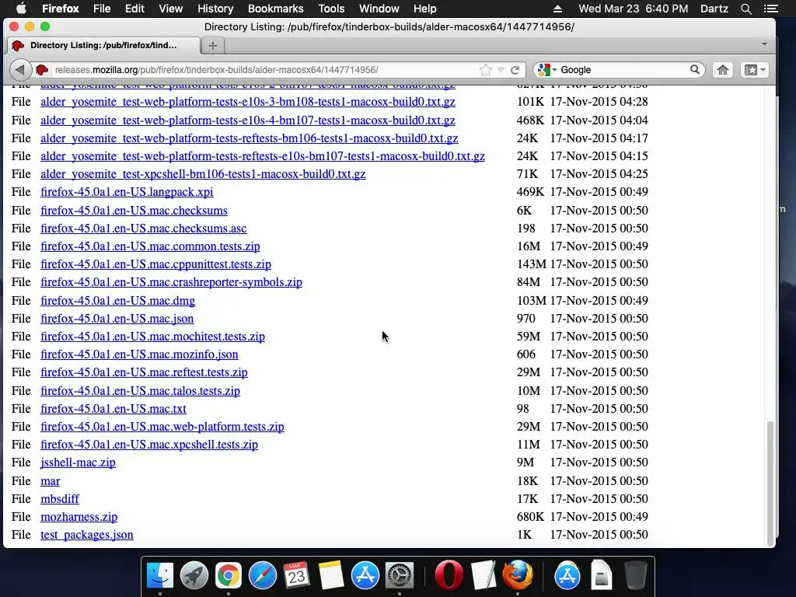The height and width of the screenshot is (597, 796).
Task: Open Calendar from the Dock
Action: coord(296,575)
